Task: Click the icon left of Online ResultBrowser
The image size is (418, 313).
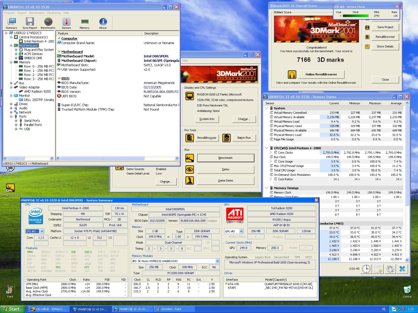Action: pos(292,75)
